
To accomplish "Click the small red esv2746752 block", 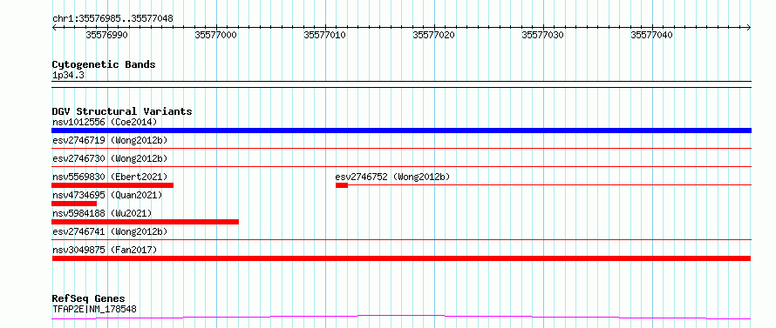I will pos(342,185).
